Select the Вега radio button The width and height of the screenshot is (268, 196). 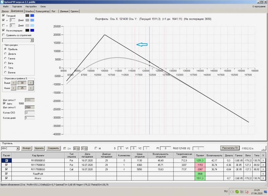coord(5,63)
